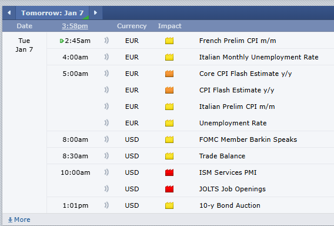The image size is (334, 226).
Task: Sort by the Impact column header
Action: point(169,26)
